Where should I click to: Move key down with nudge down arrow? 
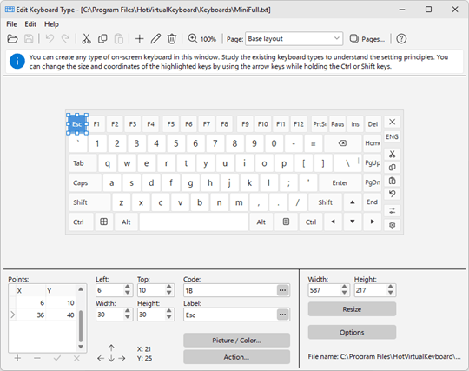click(111, 359)
